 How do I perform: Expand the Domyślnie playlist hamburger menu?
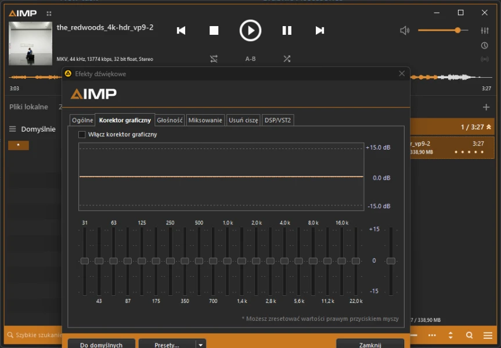12,129
